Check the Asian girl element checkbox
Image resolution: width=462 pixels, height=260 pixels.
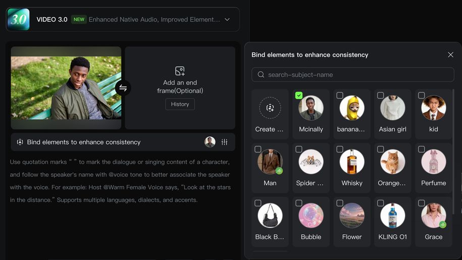pos(381,95)
